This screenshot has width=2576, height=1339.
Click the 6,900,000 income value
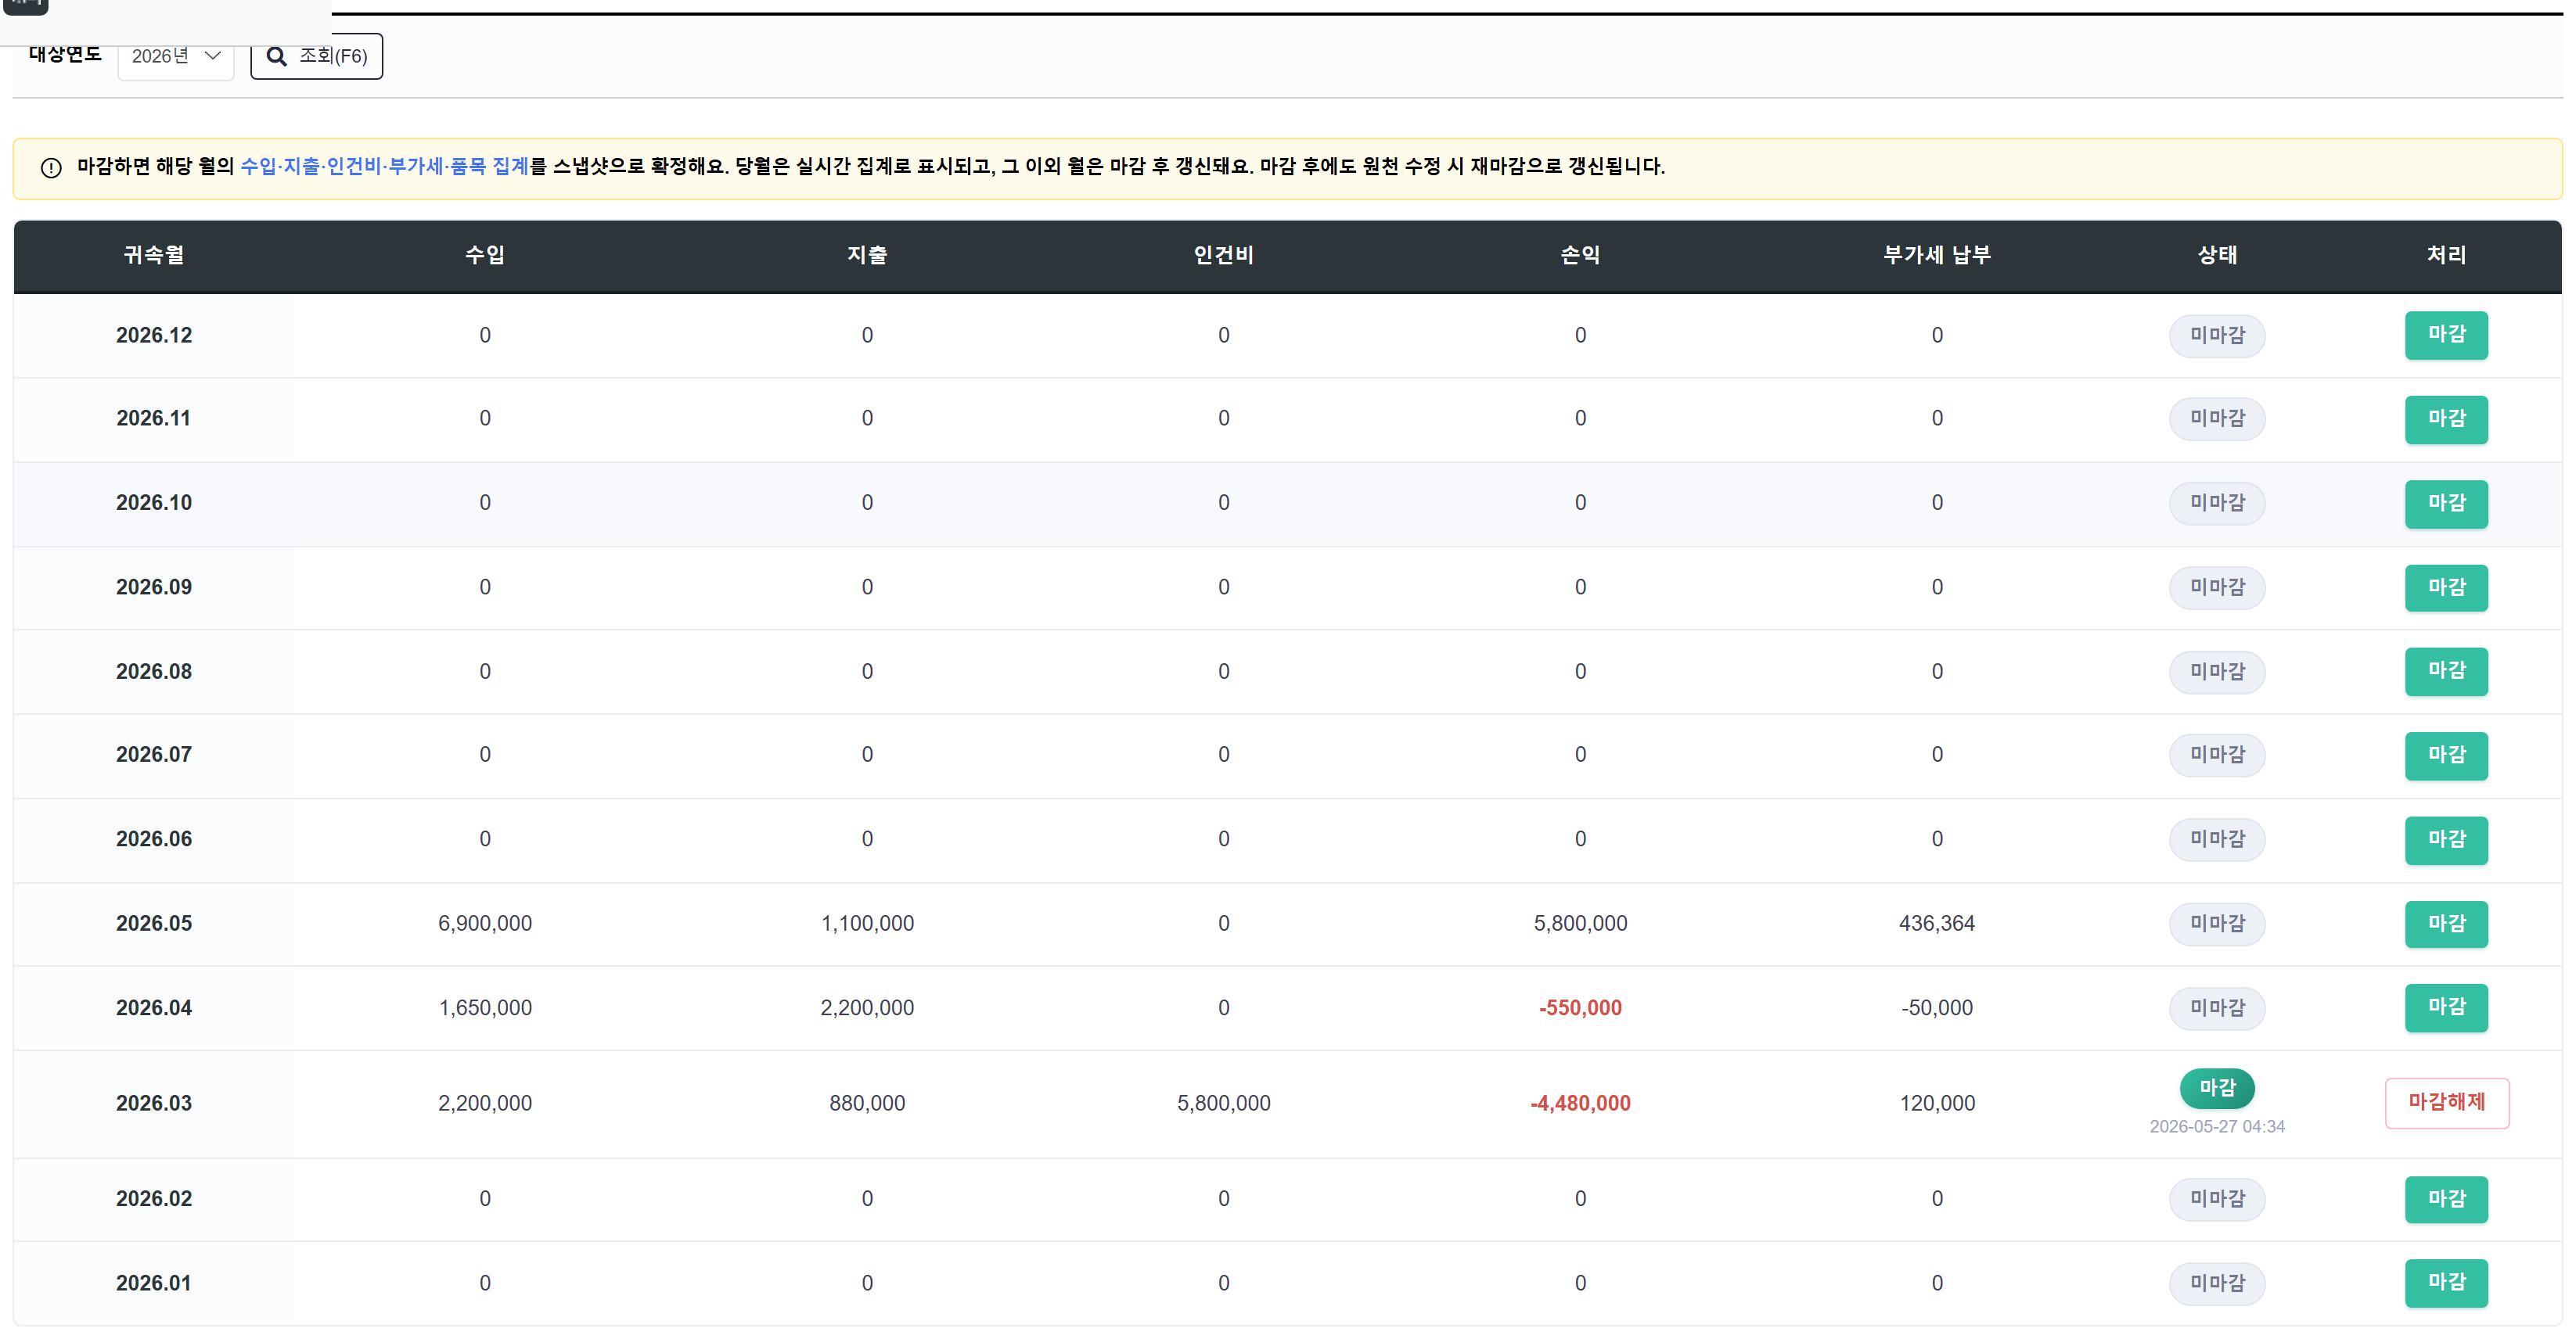click(x=485, y=924)
